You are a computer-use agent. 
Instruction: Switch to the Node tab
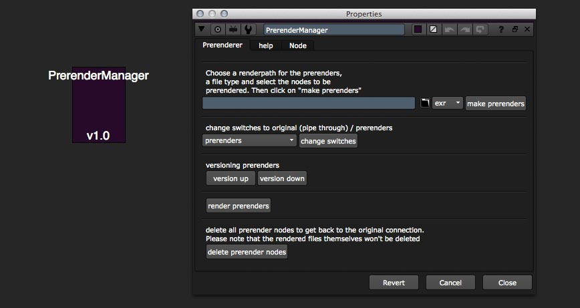[297, 45]
